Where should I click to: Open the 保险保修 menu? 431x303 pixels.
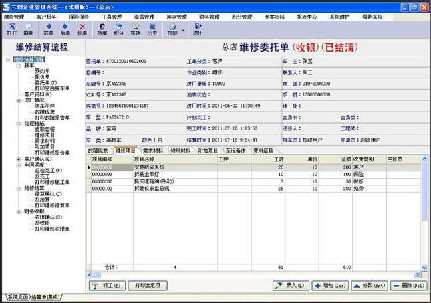point(79,17)
